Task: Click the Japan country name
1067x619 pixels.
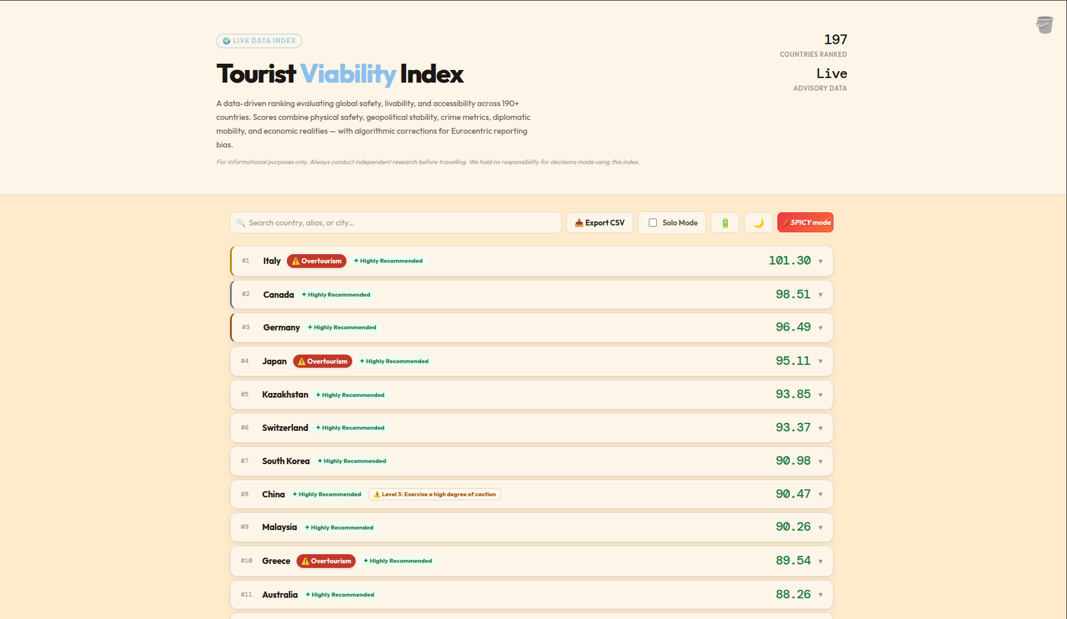Action: point(274,361)
